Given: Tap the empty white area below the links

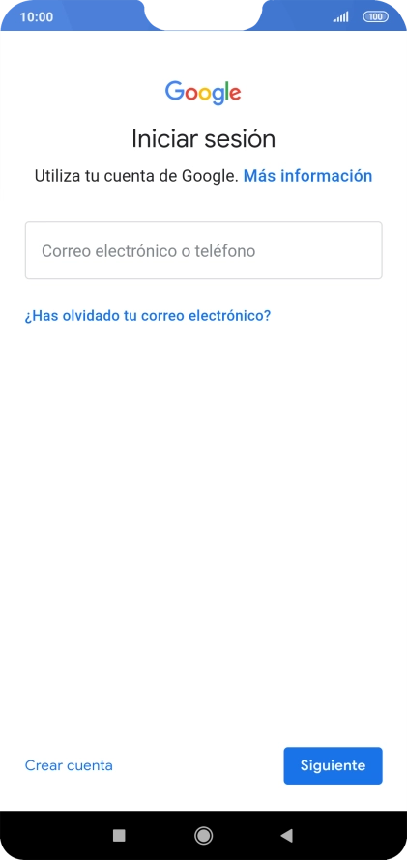Looking at the screenshot, I should pos(203,521).
